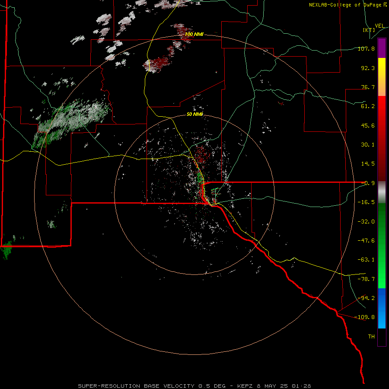Click the -63.1 legend value
Viewport: 389px width, 389px height.
click(x=366, y=260)
